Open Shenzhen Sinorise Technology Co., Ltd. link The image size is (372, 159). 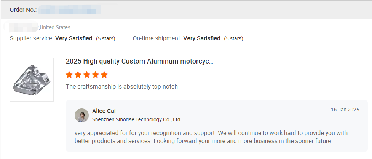(x=137, y=119)
